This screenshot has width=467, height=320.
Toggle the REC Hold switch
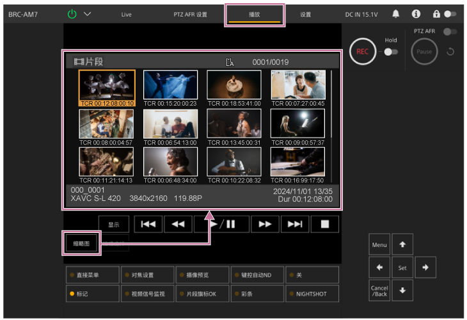point(390,52)
